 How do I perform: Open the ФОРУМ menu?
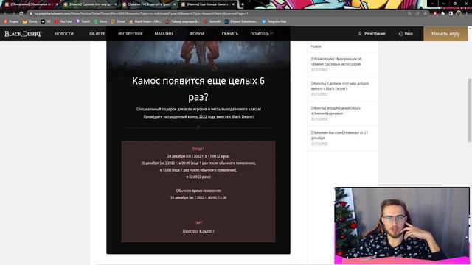(x=197, y=34)
